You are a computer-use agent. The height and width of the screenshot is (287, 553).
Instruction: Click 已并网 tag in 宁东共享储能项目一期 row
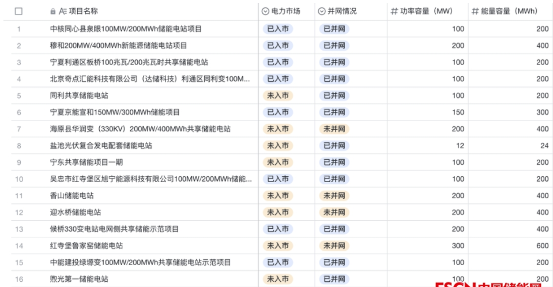coord(334,162)
